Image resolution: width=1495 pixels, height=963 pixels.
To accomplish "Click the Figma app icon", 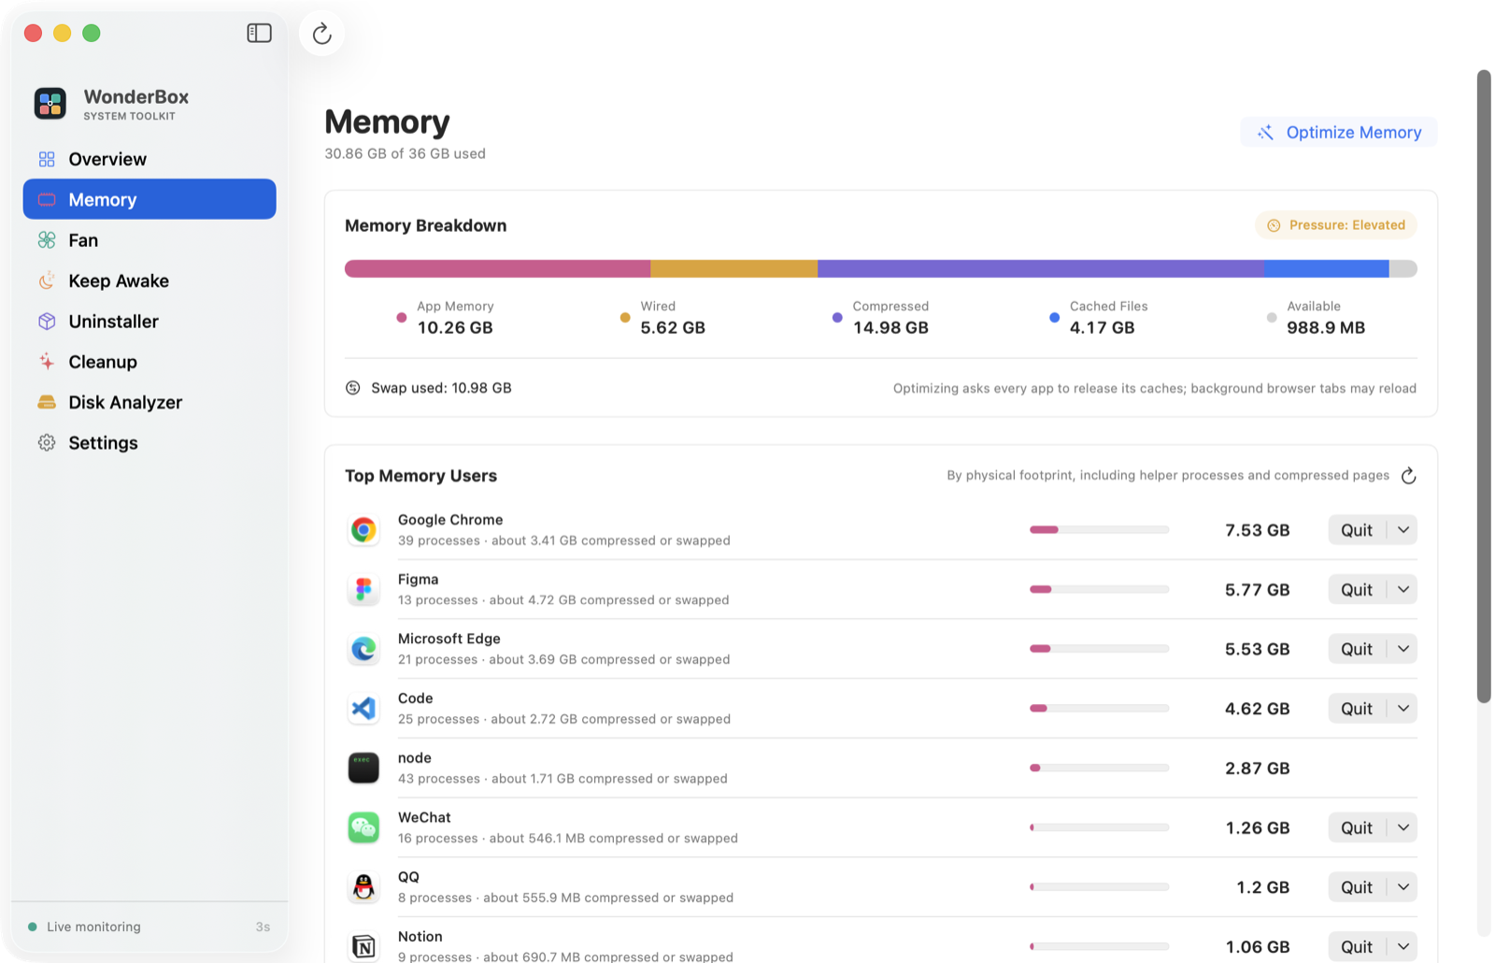I will click(363, 590).
